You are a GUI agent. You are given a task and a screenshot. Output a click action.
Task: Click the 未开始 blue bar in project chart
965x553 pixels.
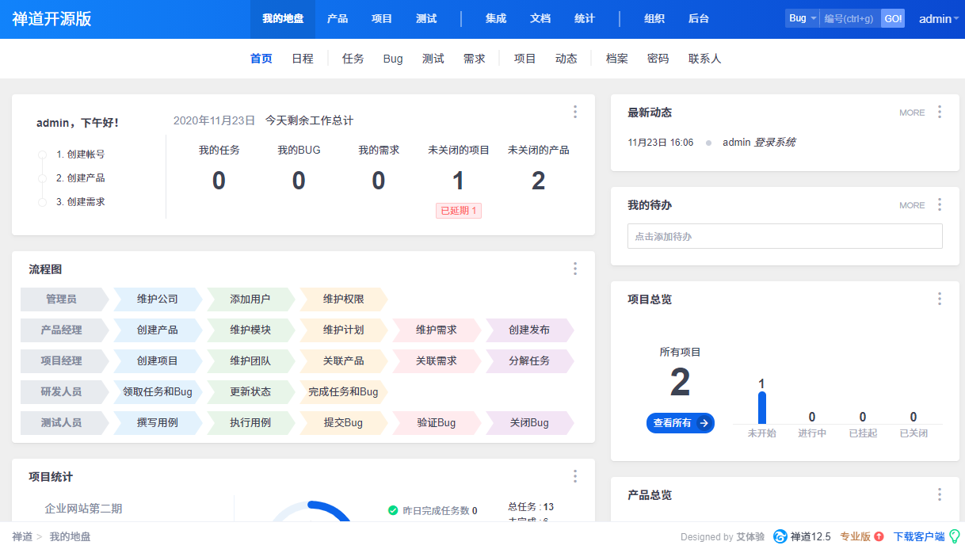click(x=762, y=408)
